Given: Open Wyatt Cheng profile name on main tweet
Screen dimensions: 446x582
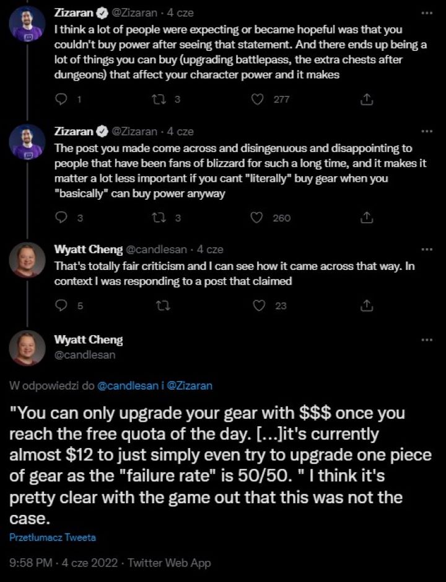Looking at the screenshot, I should [89, 339].
